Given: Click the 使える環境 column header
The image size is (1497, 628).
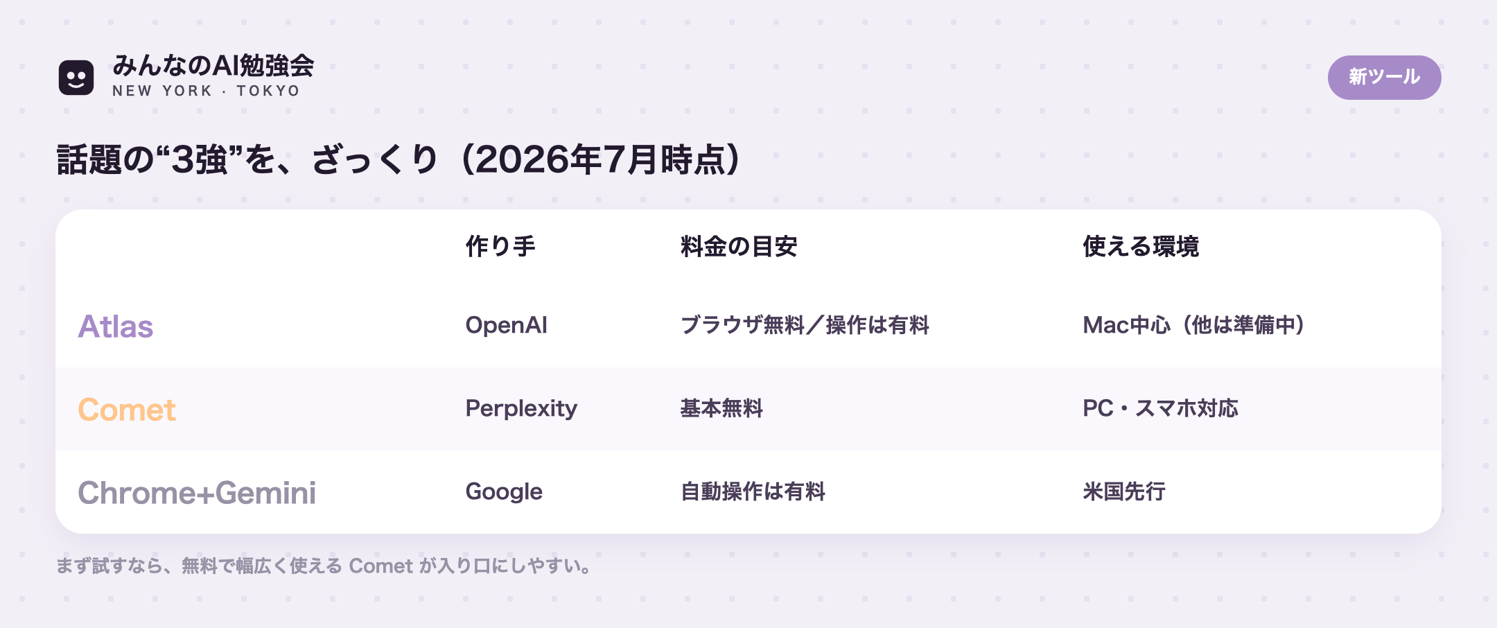Looking at the screenshot, I should [x=1141, y=246].
